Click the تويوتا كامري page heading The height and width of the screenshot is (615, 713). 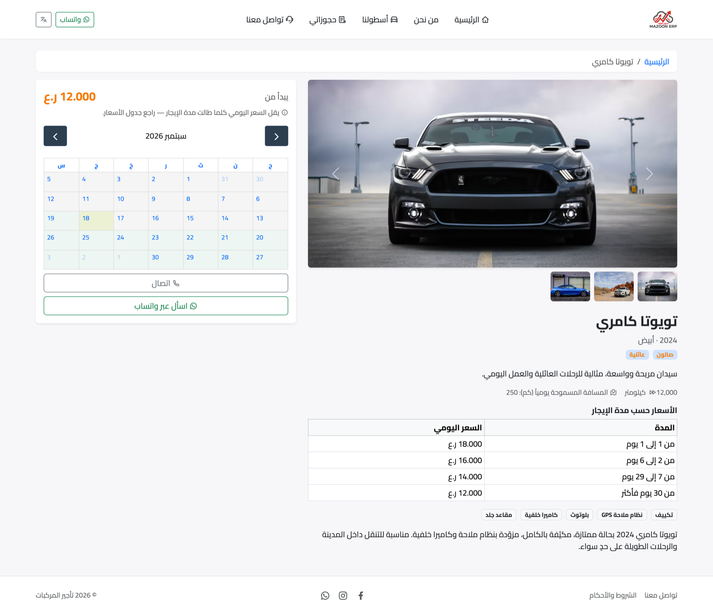(x=637, y=322)
